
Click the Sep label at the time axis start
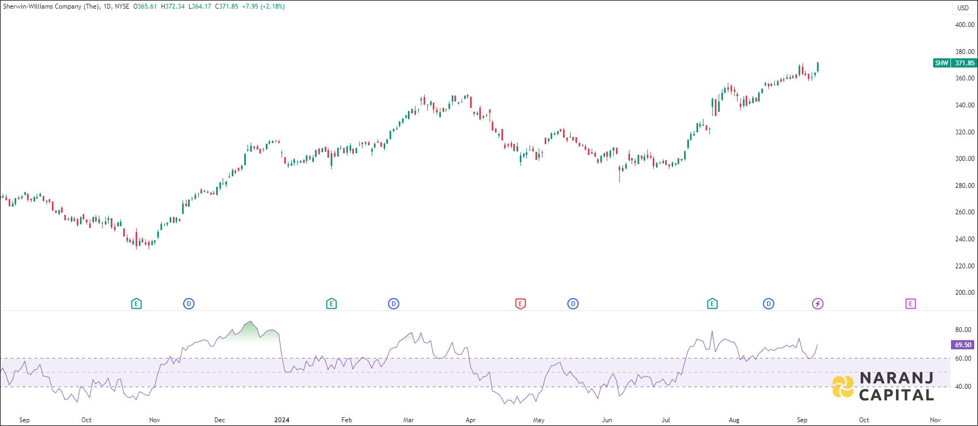tap(24, 420)
